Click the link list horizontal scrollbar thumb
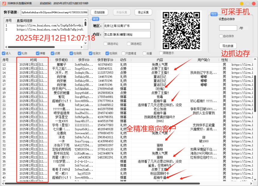Screen dimensions: 258x186 pos(31,47)
